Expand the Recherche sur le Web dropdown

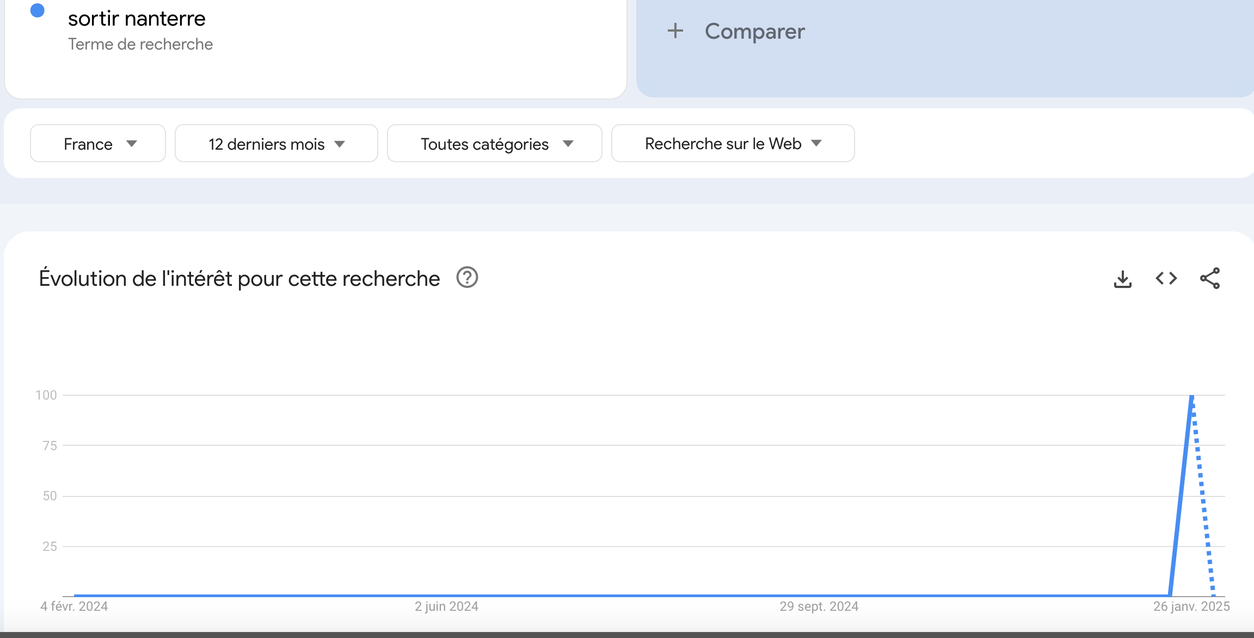coord(733,144)
